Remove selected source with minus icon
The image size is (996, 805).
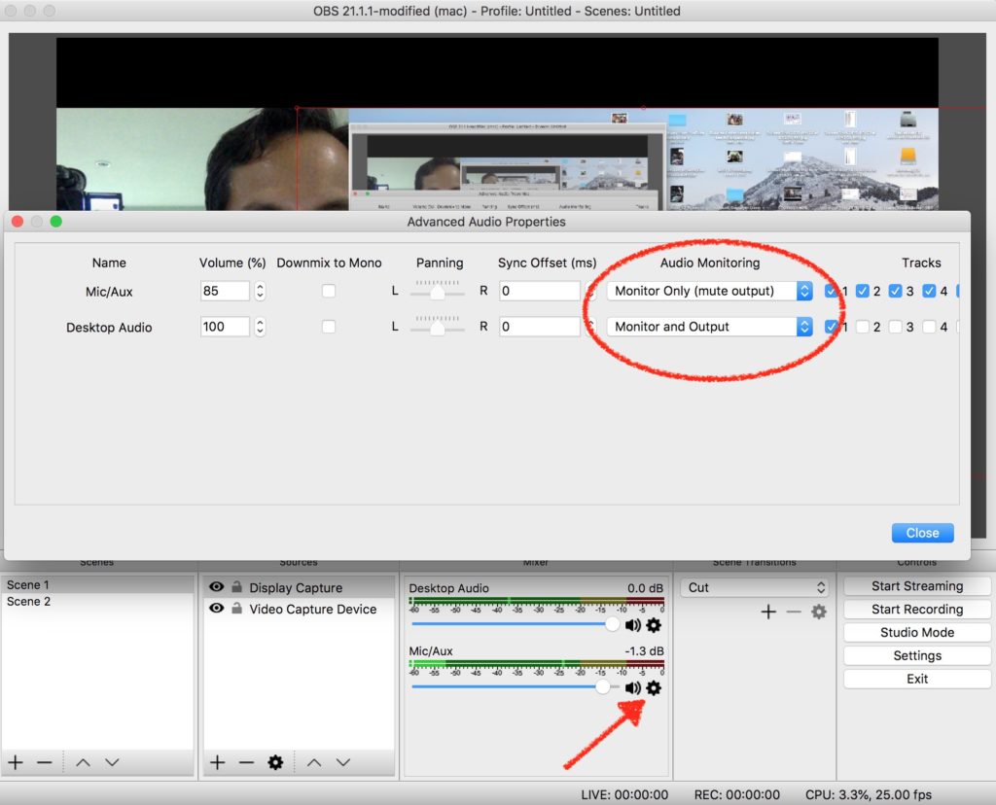point(246,762)
